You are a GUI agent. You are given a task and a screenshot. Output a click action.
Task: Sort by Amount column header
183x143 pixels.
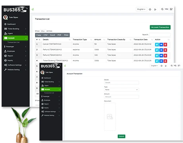tap(99, 39)
